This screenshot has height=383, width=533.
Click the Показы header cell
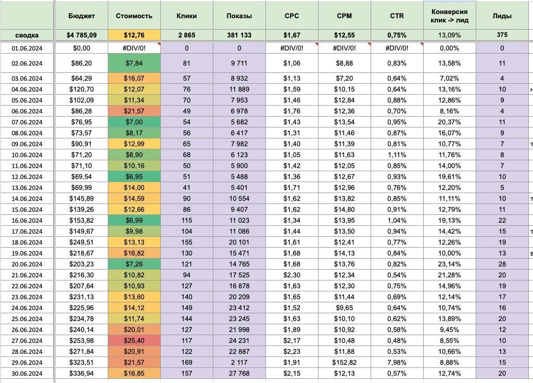239,16
